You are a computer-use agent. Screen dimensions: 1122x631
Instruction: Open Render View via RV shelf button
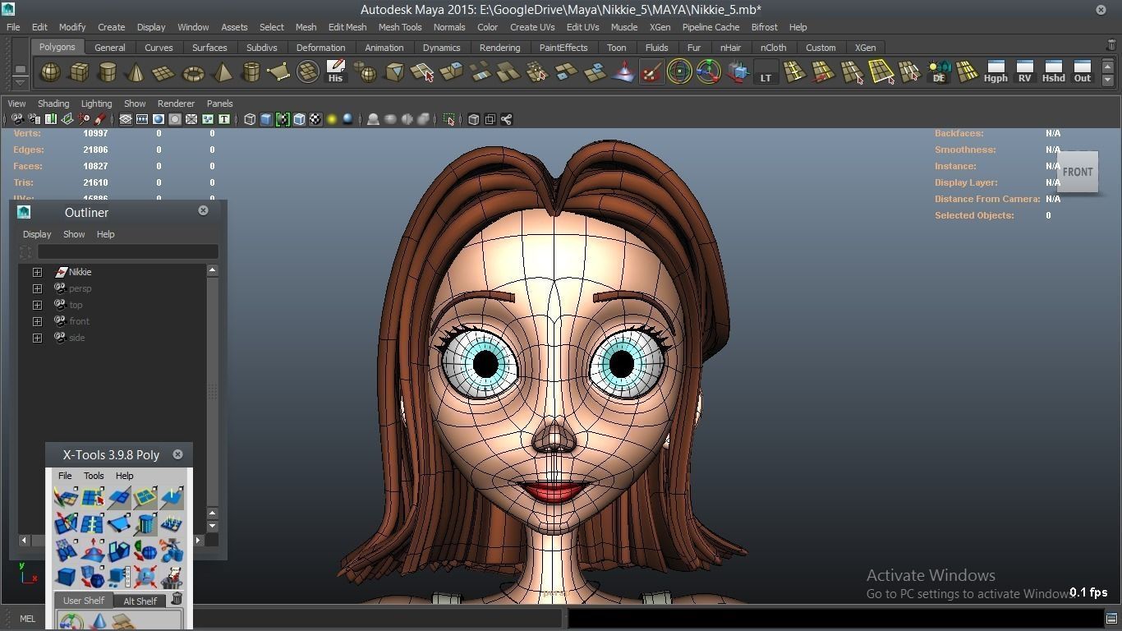click(x=1024, y=71)
